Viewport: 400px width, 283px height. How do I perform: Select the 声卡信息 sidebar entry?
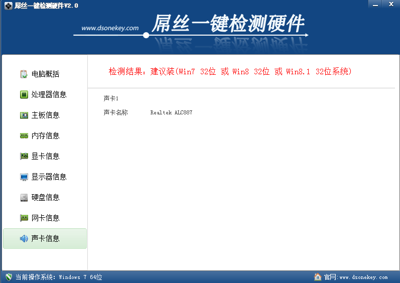pyautogui.click(x=45, y=238)
